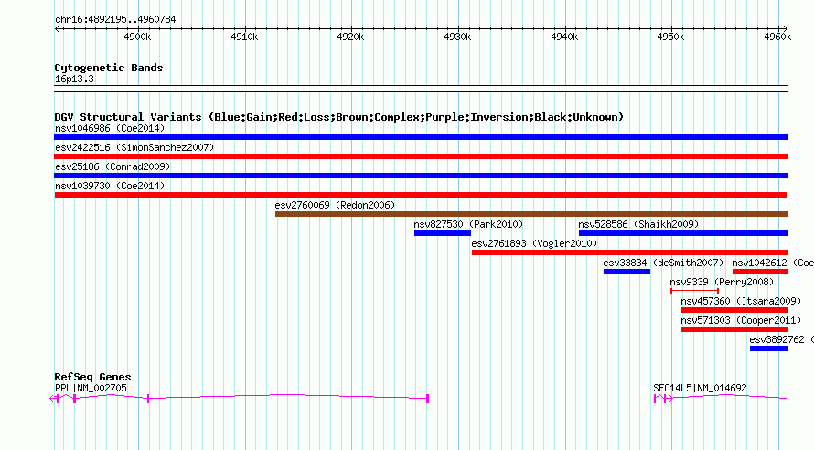Image resolution: width=814 pixels, height=450 pixels.
Task: Click the 4910k ruler tick label
Action: 244,37
